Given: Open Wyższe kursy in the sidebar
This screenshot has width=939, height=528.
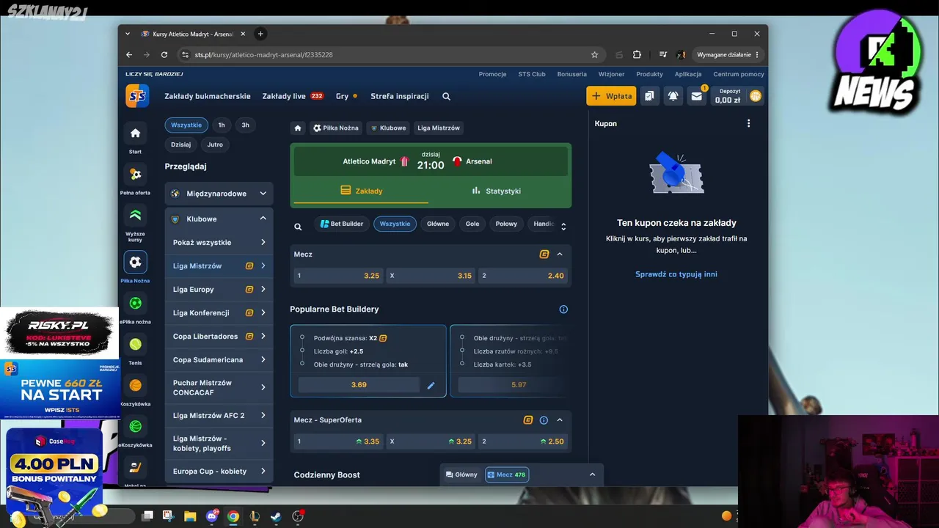Looking at the screenshot, I should coord(135,216).
